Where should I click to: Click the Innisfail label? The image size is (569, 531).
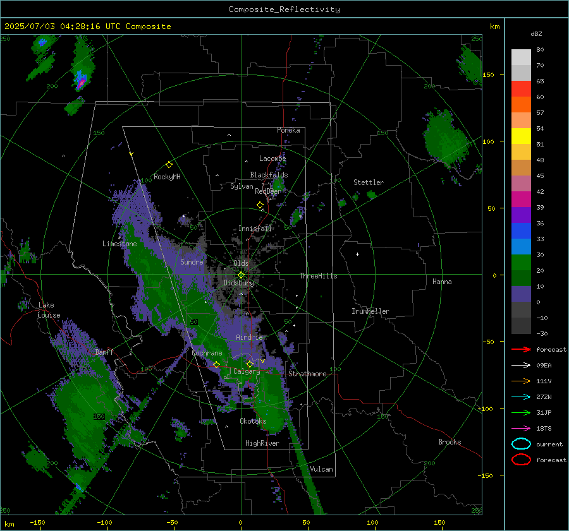(255, 229)
